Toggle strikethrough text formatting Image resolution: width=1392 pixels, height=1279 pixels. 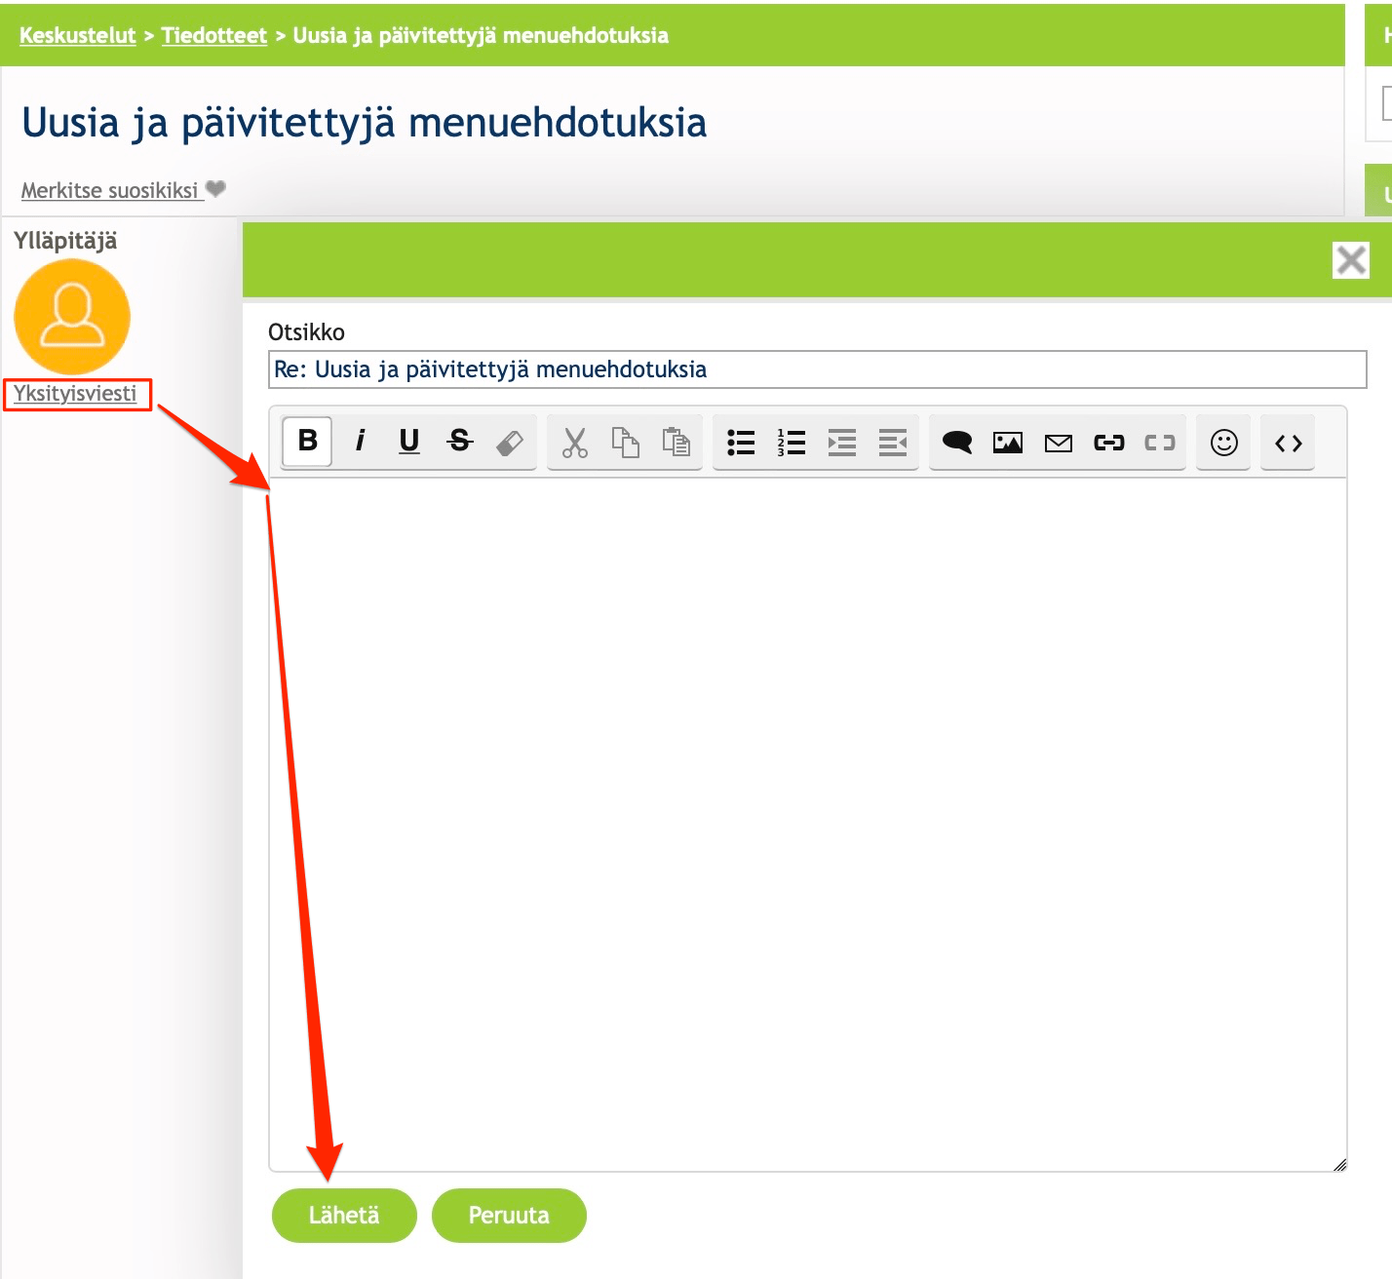click(458, 442)
